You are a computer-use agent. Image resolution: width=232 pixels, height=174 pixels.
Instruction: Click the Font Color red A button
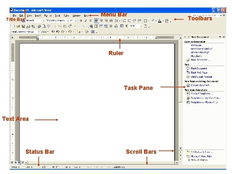[x=160, y=21]
